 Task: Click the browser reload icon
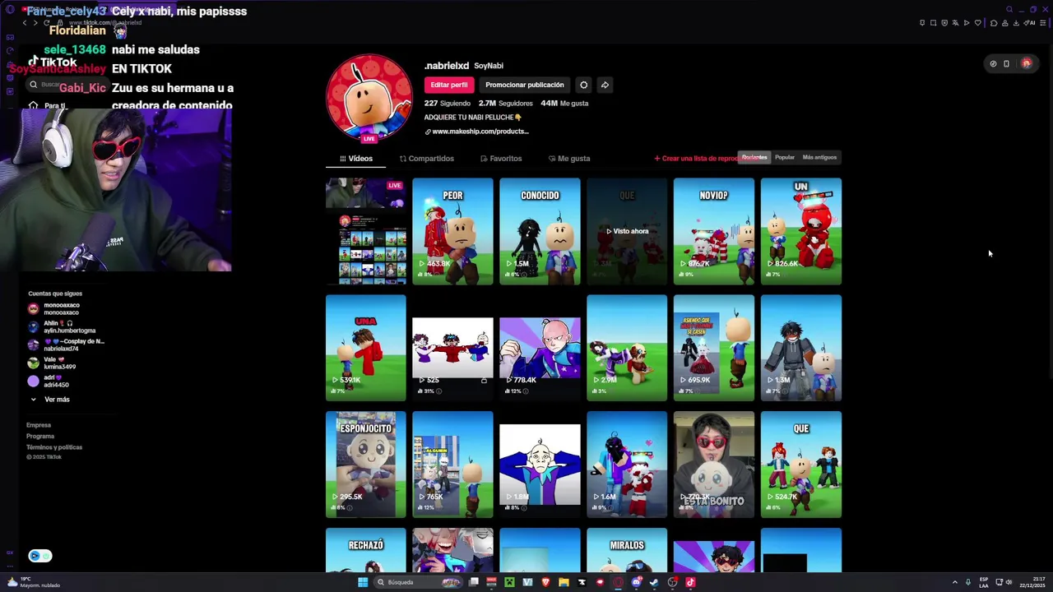tap(46, 23)
